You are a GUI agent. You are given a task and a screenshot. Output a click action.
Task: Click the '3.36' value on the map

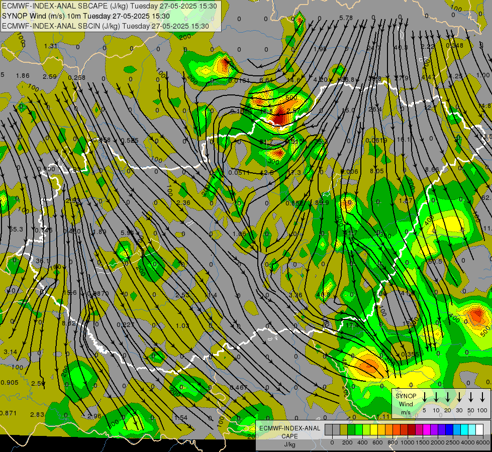(x=296, y=295)
